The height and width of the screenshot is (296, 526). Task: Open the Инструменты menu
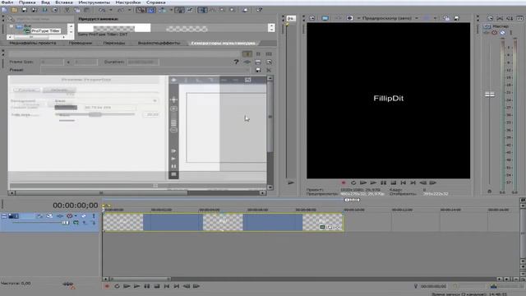click(x=95, y=2)
